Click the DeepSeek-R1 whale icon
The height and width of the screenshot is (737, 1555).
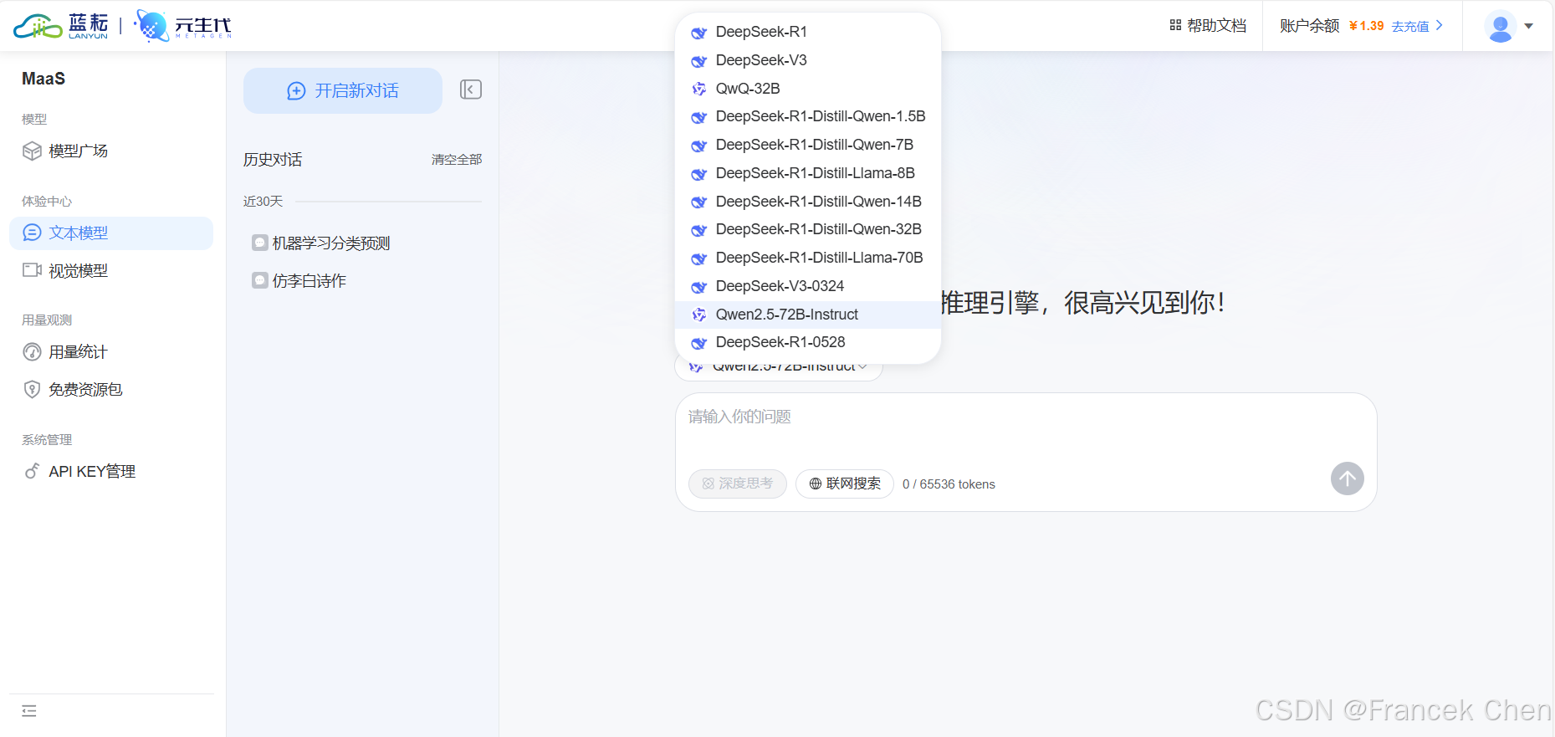699,33
